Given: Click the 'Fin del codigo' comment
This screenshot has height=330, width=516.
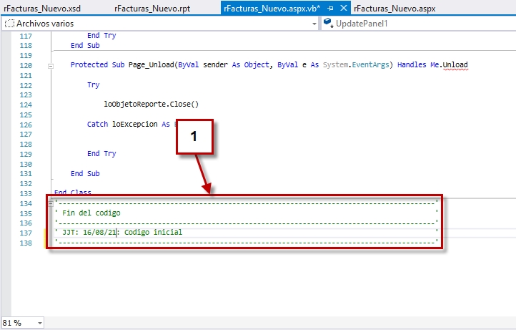Looking at the screenshot, I should 91,213.
